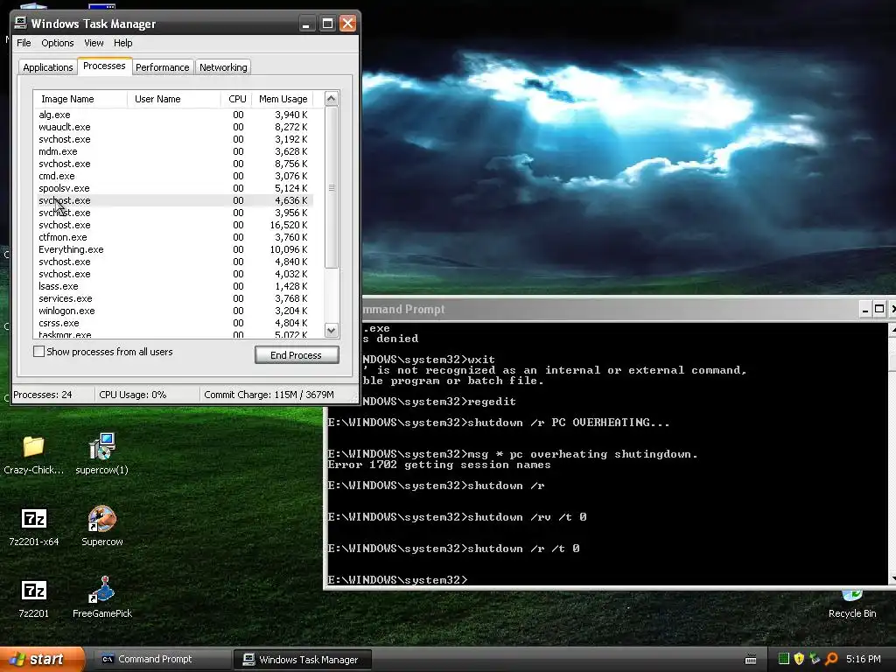Select svchost.exe row using 3,192 K
Image resolution: width=896 pixels, height=672 pixels.
coord(174,139)
